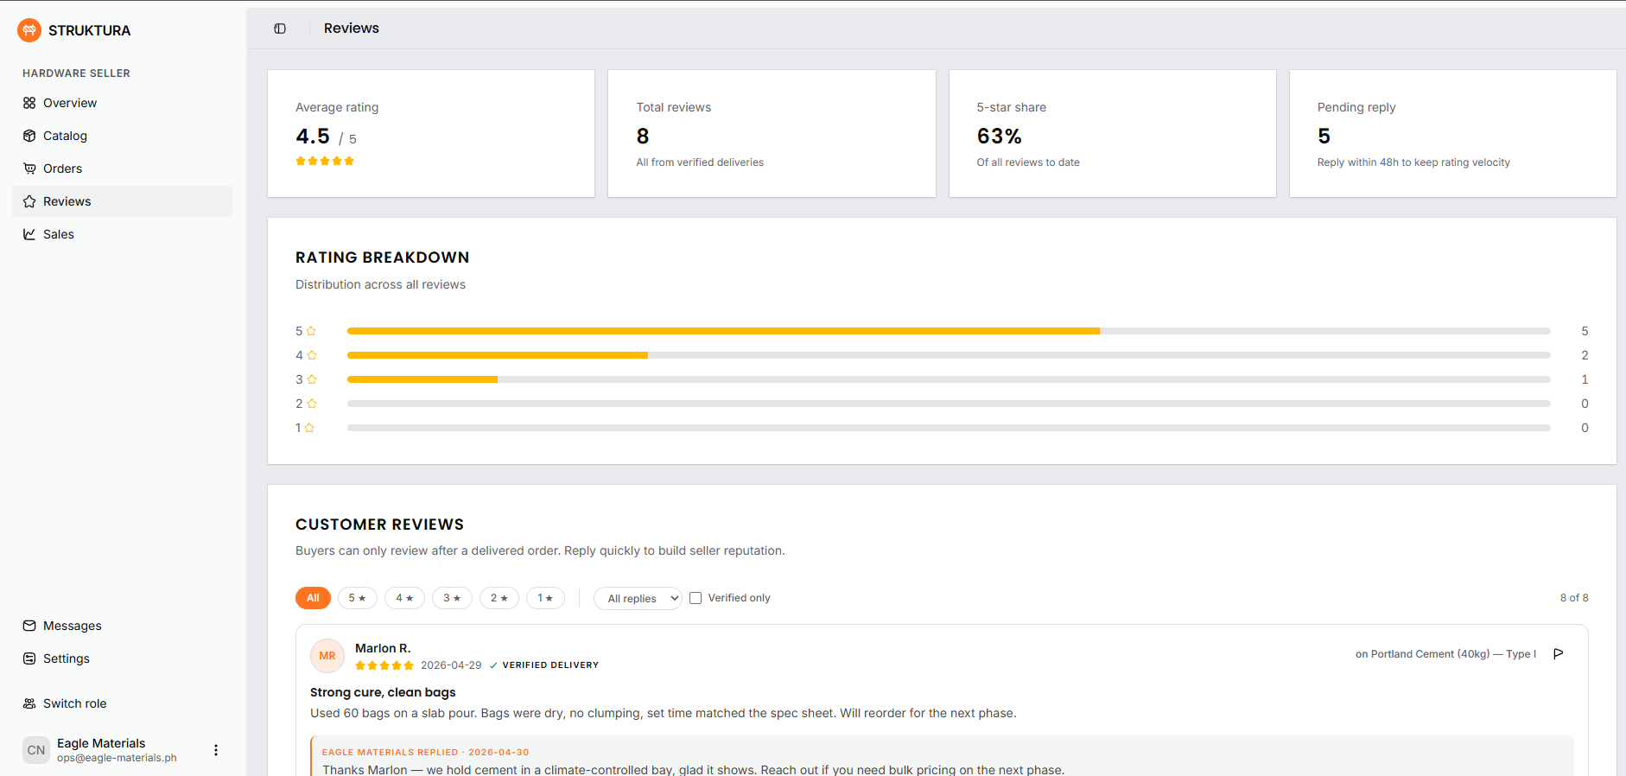Filter reviews by 1 star
Viewport: 1626px width, 776px height.
(x=545, y=598)
